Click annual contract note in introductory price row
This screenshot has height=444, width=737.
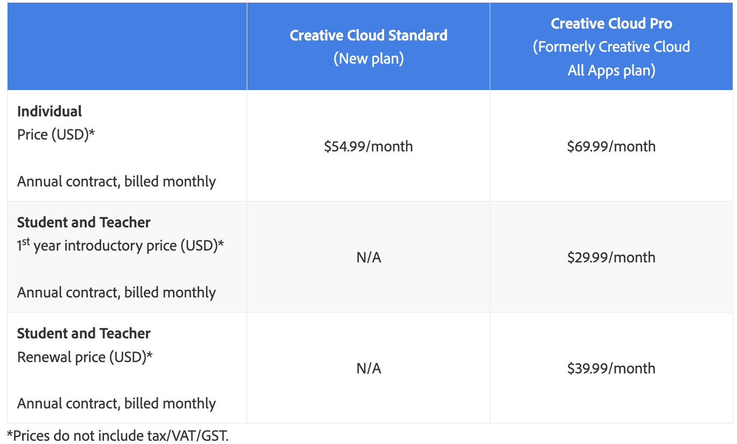coord(116,293)
